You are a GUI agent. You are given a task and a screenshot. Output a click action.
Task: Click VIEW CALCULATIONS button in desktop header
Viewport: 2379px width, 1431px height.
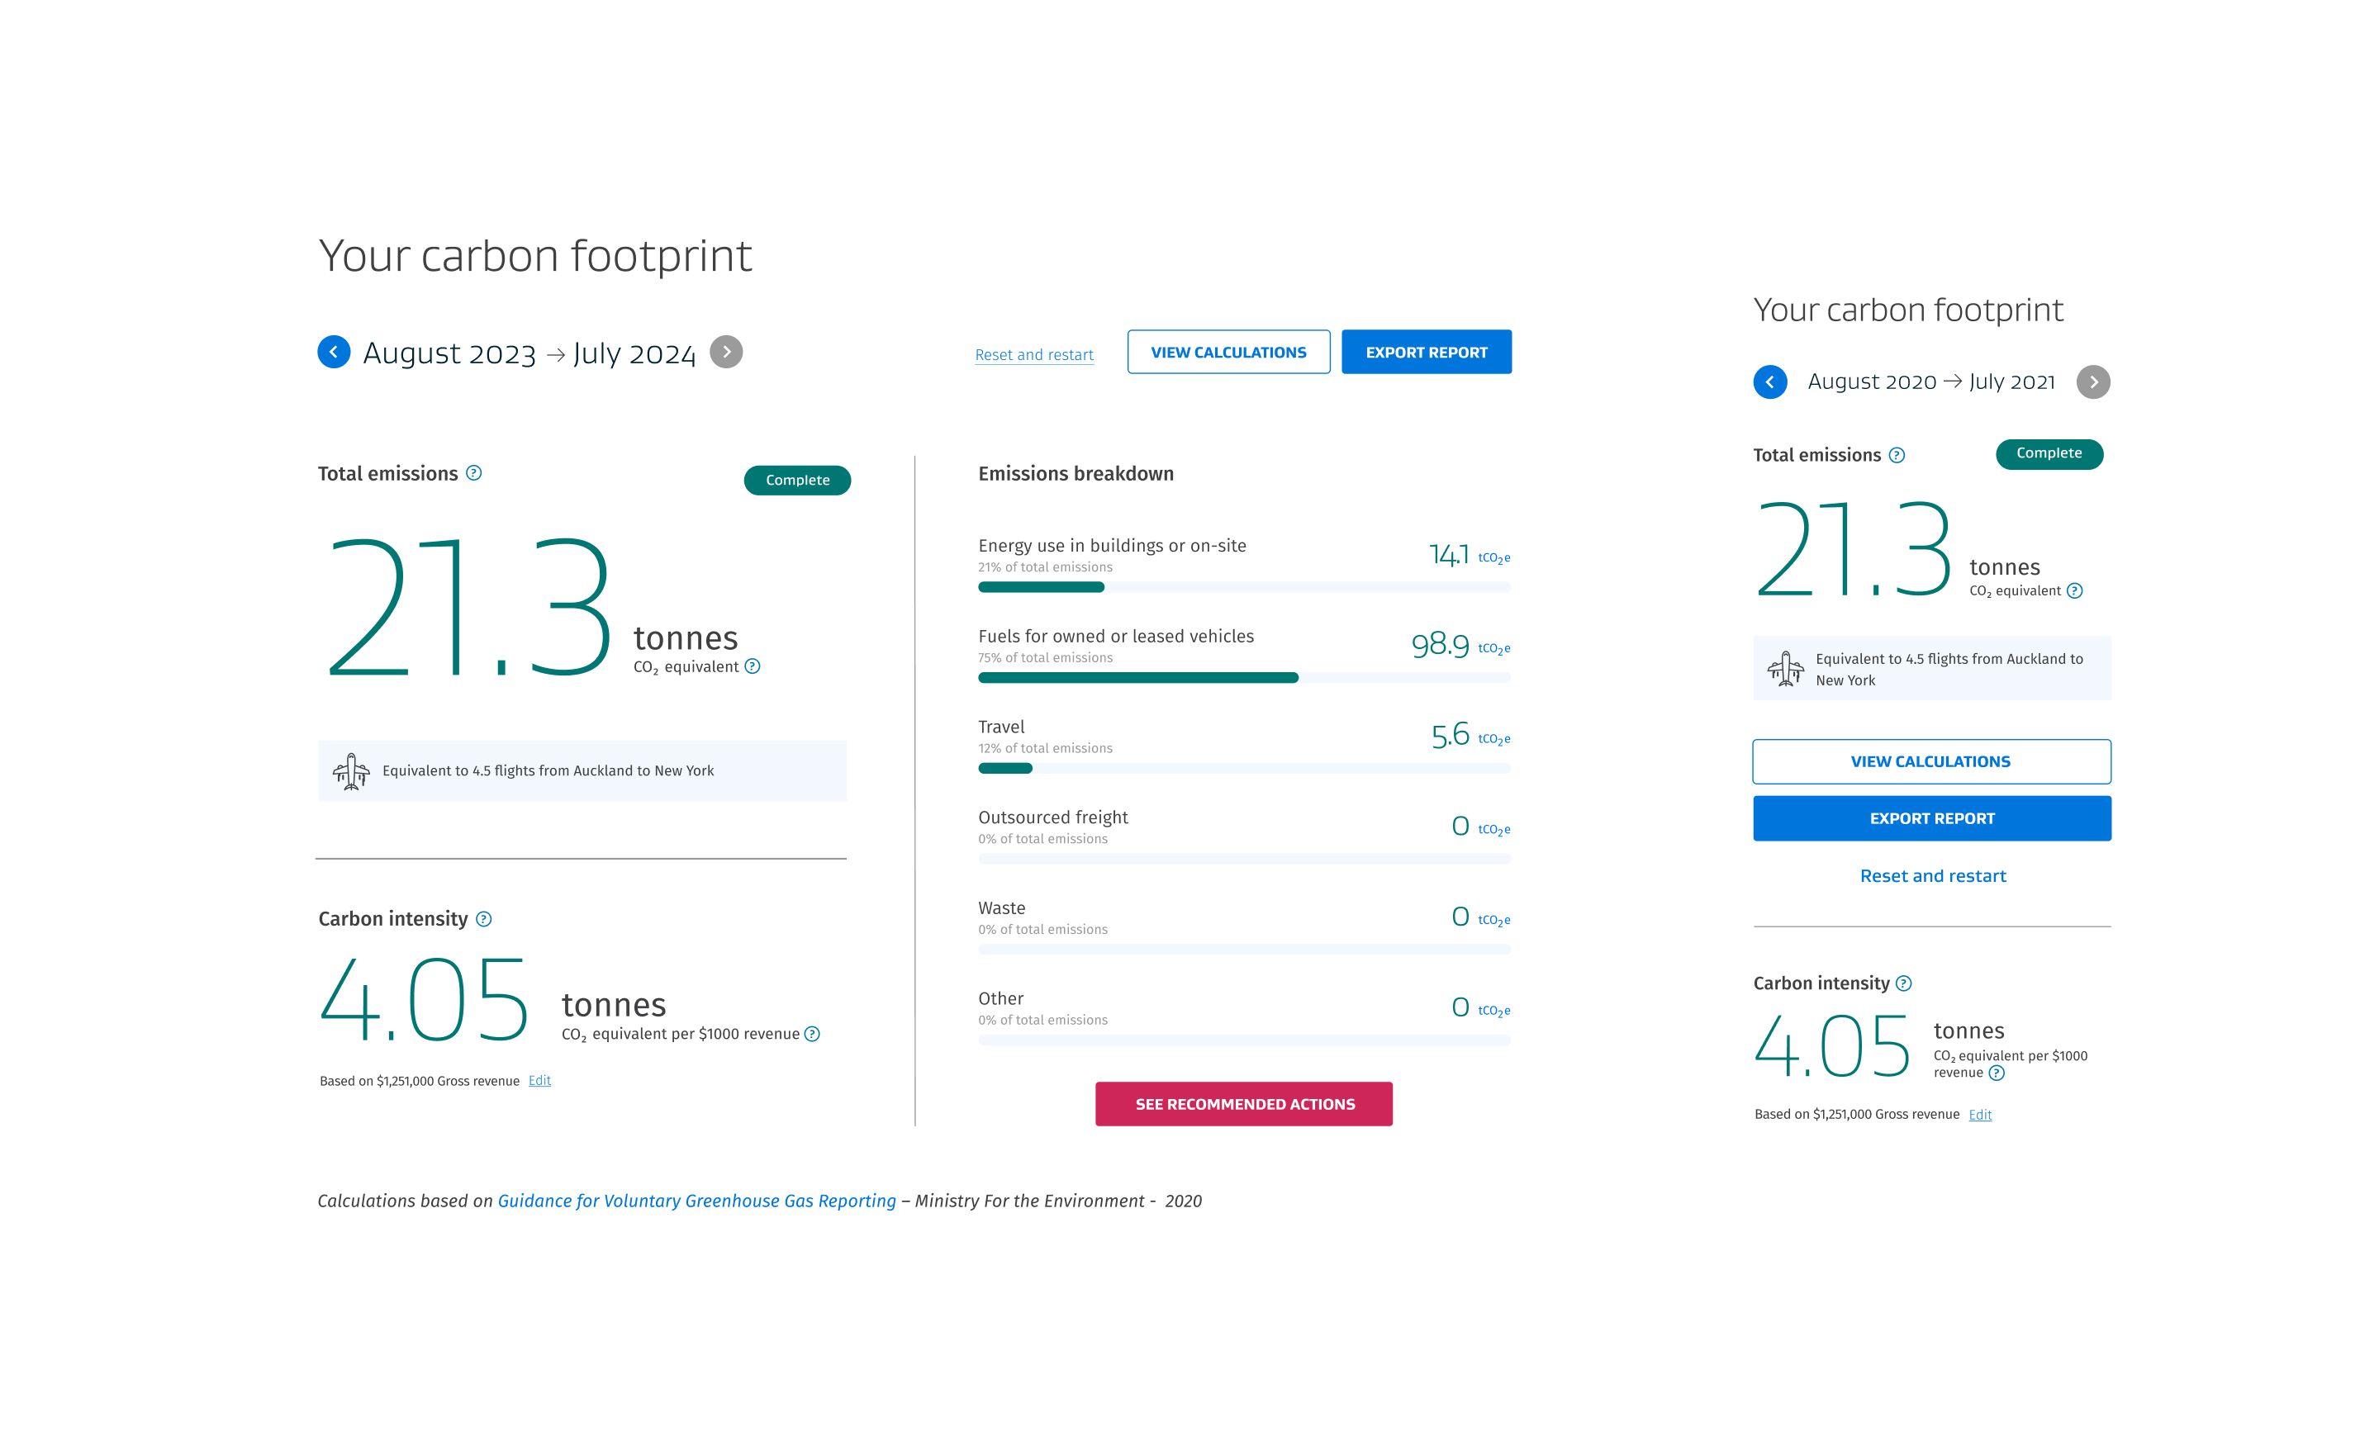click(1228, 352)
